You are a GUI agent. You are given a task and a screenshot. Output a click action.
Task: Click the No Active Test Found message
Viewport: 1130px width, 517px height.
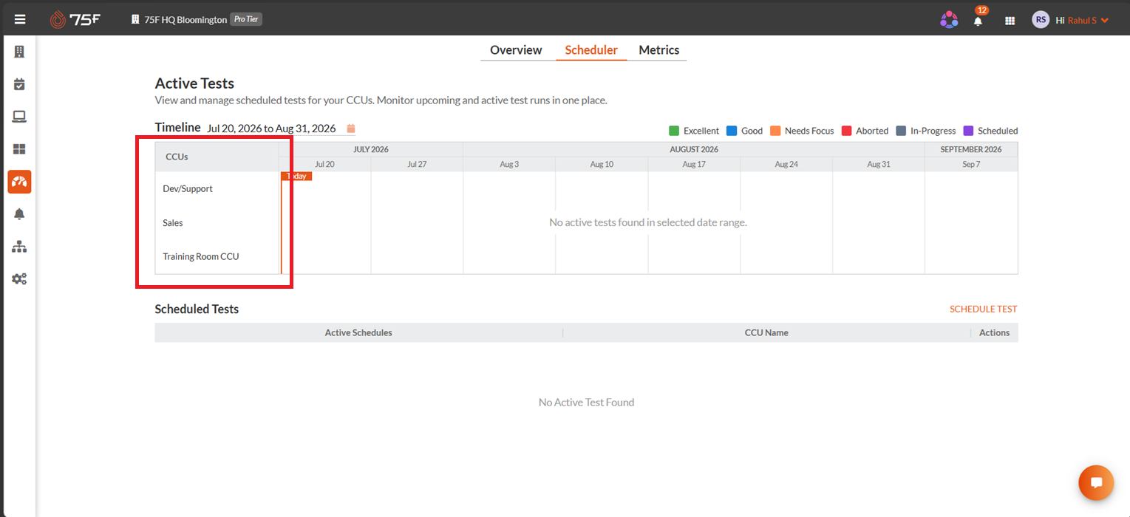pyautogui.click(x=586, y=403)
